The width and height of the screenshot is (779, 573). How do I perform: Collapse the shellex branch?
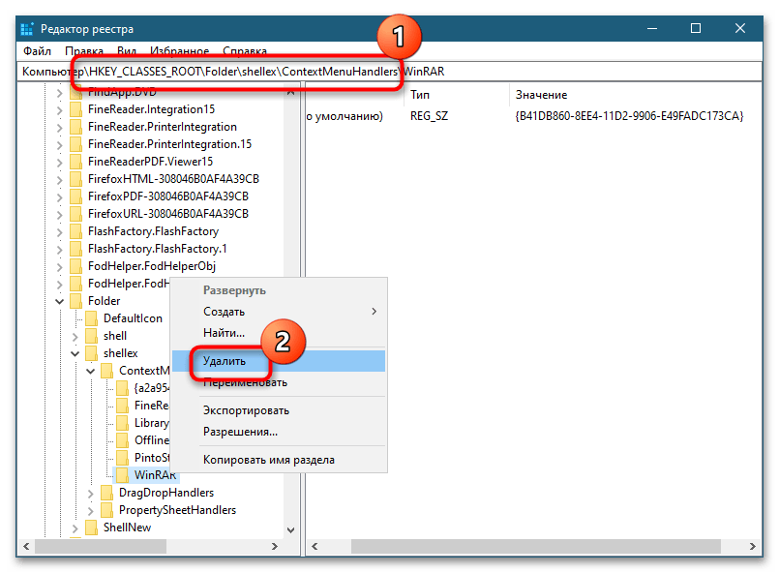[75, 353]
